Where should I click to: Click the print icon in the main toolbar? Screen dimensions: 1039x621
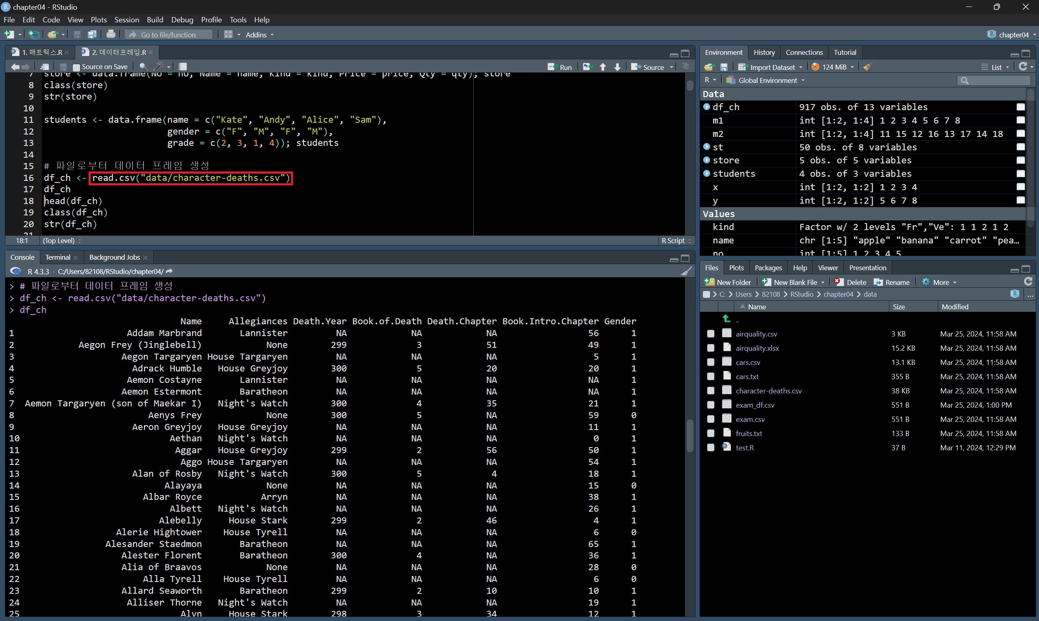point(111,34)
